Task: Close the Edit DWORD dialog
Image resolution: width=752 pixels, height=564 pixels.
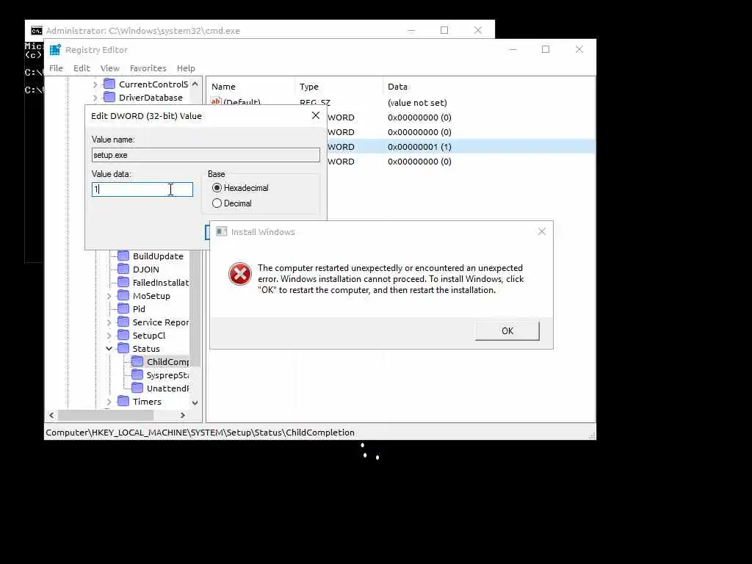Action: [x=316, y=115]
